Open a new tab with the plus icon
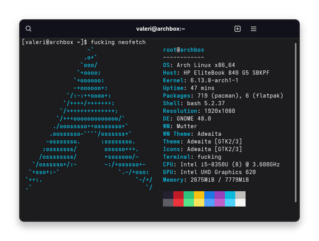The image size is (319, 241). (237, 29)
